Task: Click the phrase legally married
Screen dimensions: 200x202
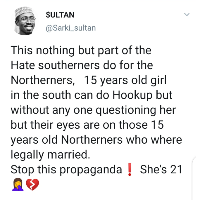Action: (50, 155)
